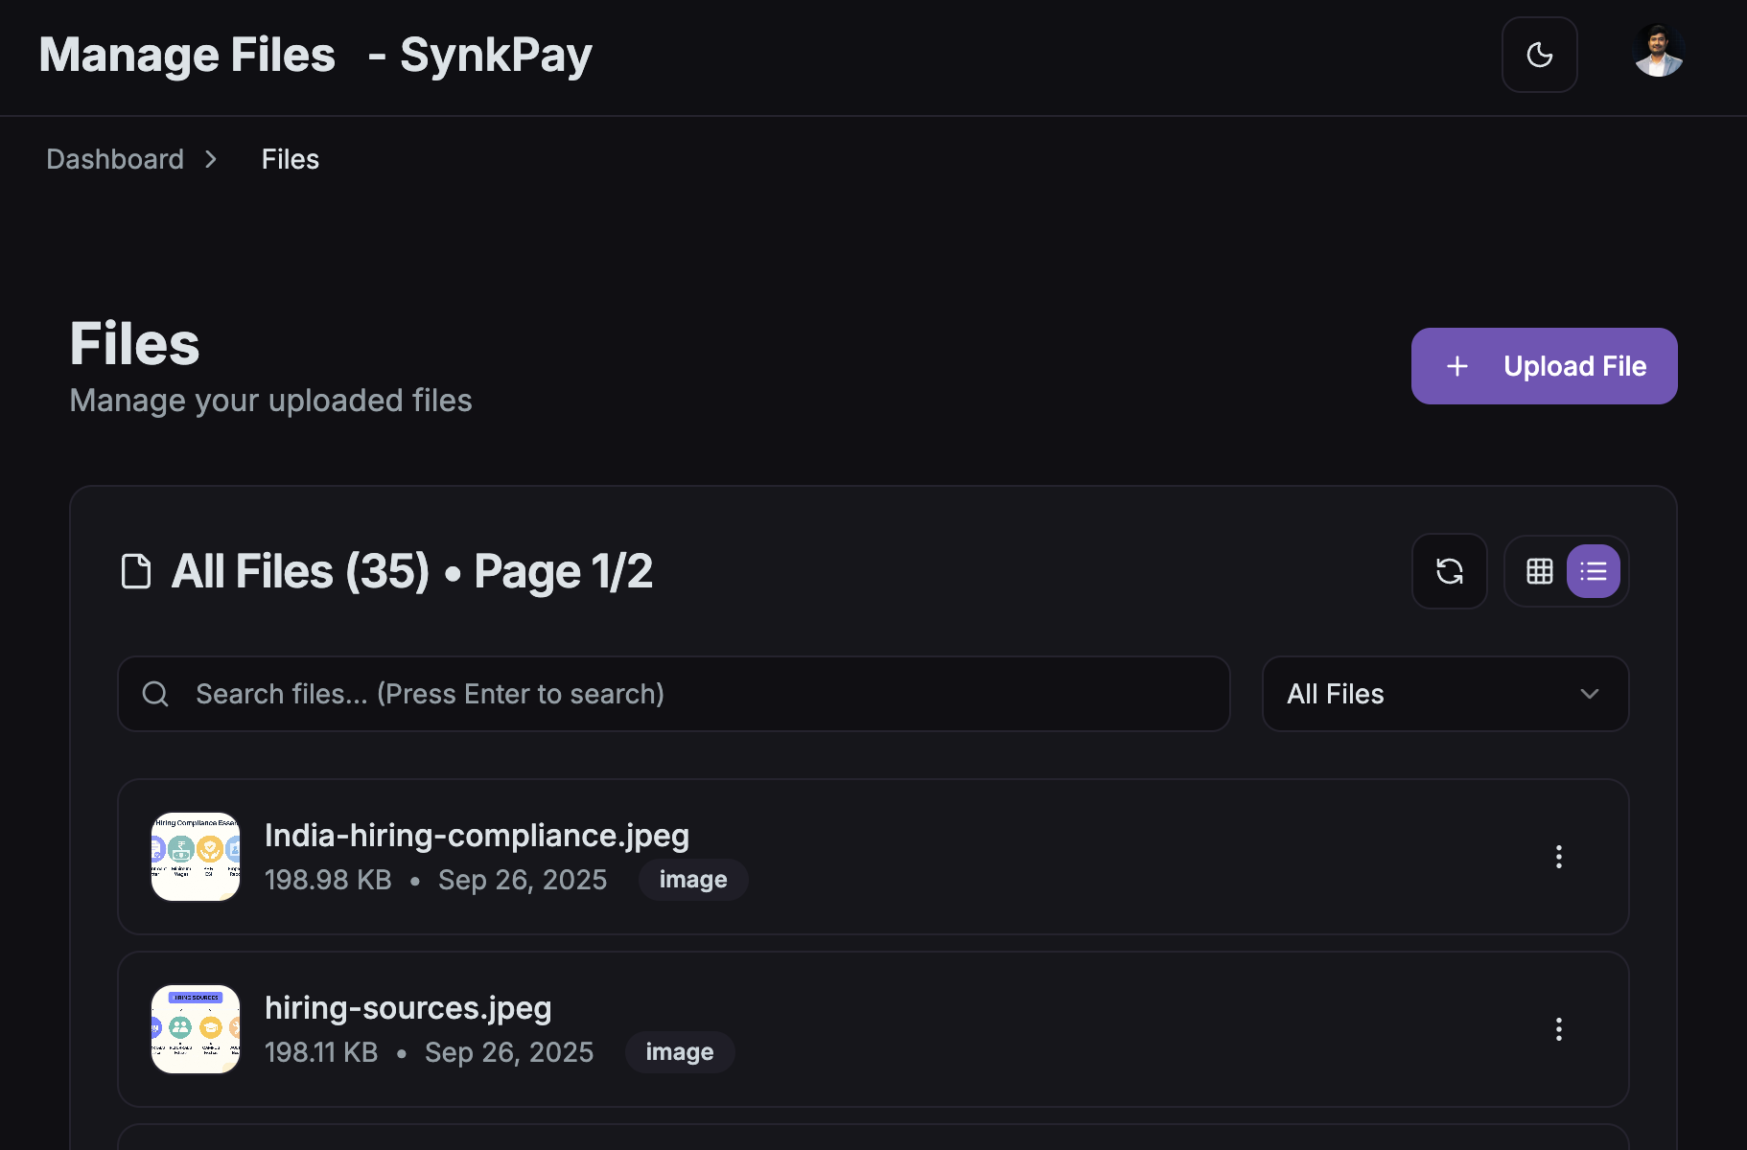Image resolution: width=1747 pixels, height=1150 pixels.
Task: Open options menu for India-hiring-compliance.jpeg
Action: (1559, 857)
